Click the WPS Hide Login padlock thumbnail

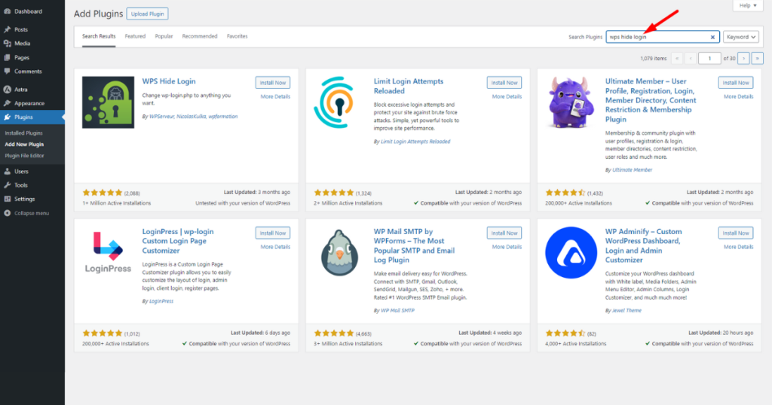[108, 102]
